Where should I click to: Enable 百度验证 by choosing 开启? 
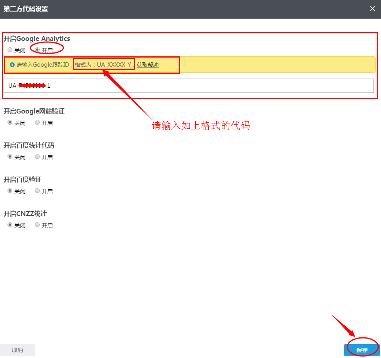tap(37, 191)
